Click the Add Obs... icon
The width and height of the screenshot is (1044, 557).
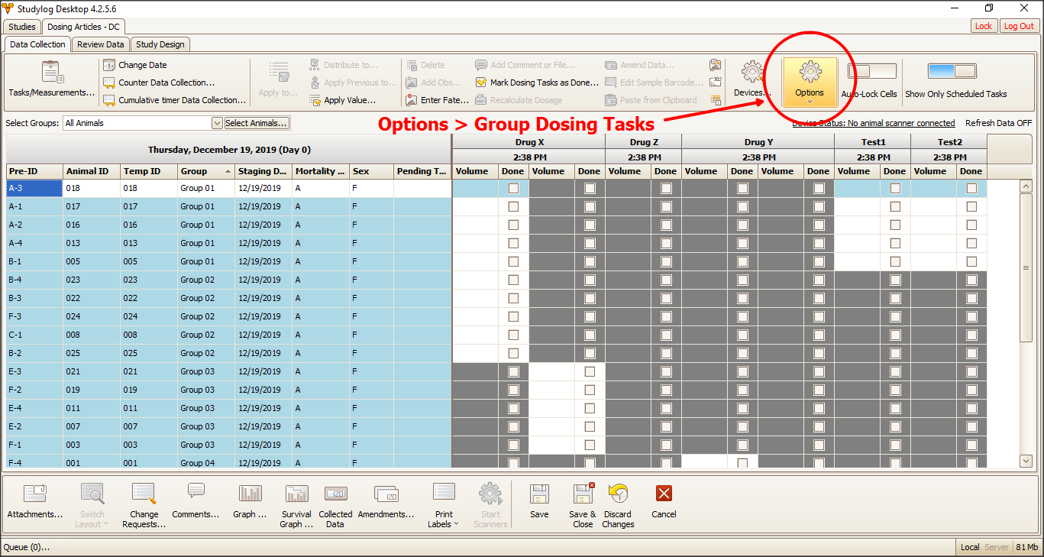click(x=412, y=83)
